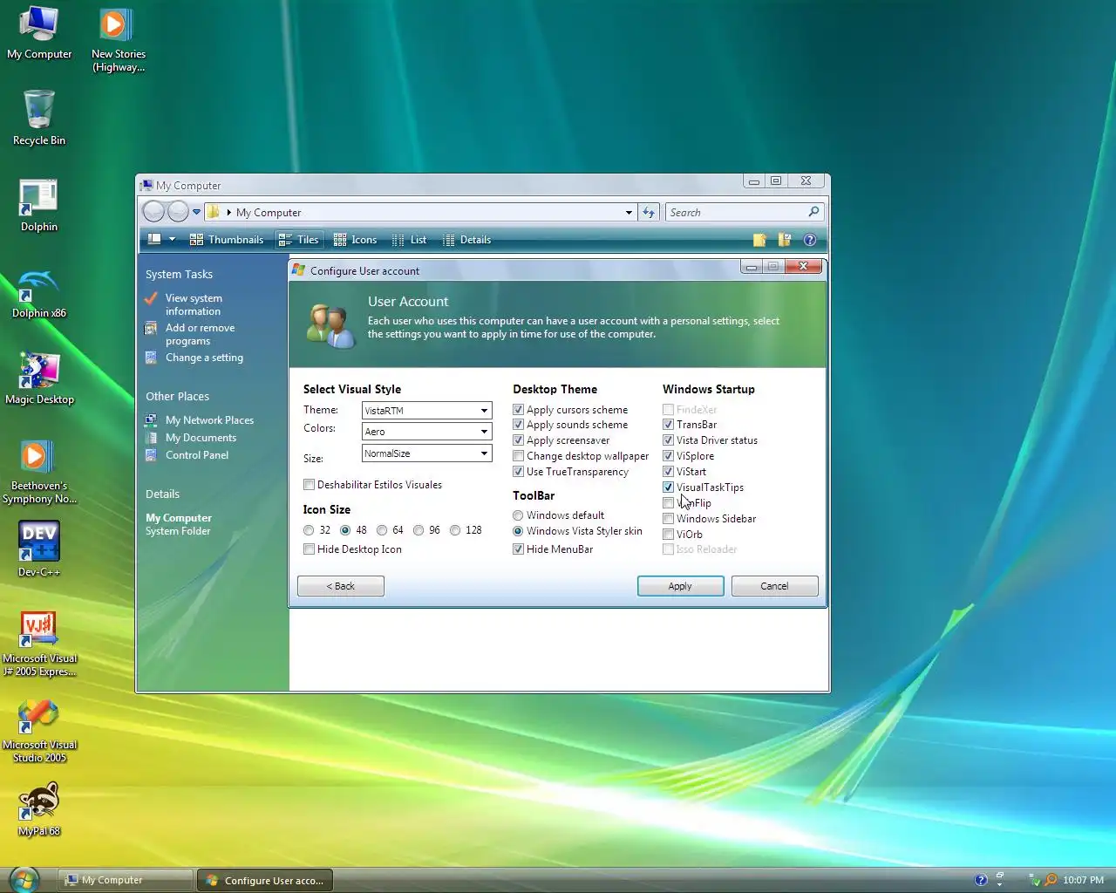
Task: Uncheck Hide MenuBar option
Action: pos(518,549)
